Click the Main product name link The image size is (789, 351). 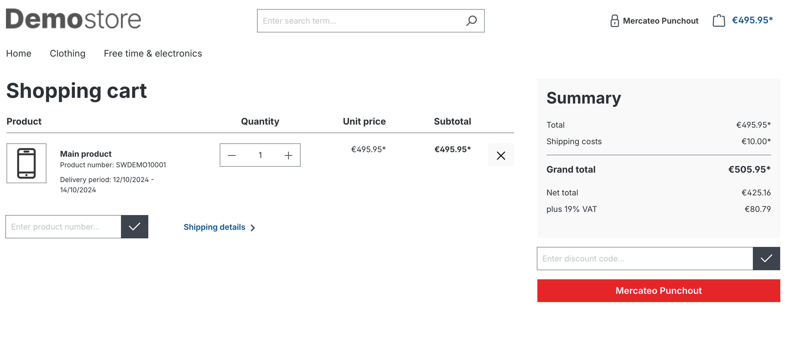click(x=86, y=154)
